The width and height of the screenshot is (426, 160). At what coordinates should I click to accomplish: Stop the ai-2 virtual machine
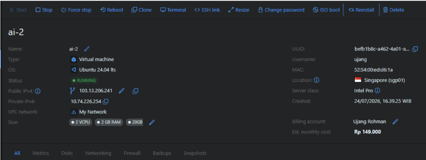(44, 10)
